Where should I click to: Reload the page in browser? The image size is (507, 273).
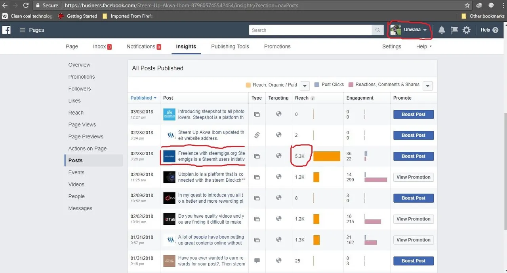coord(26,6)
